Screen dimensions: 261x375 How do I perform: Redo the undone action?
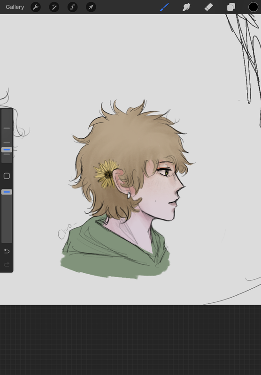(x=7, y=264)
